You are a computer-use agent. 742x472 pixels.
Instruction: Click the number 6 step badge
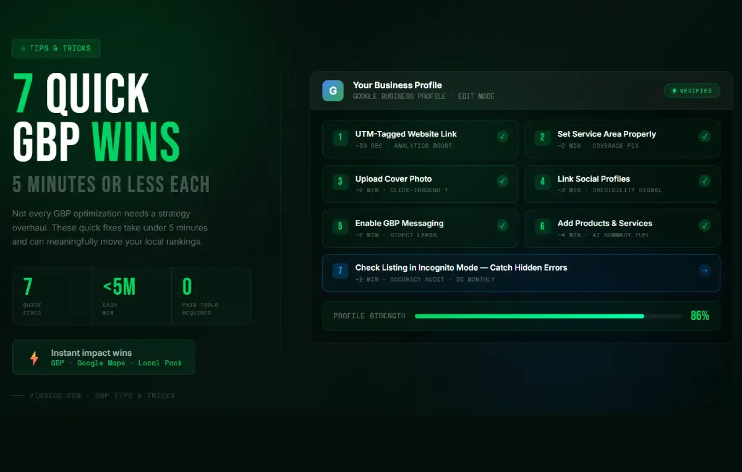(542, 227)
